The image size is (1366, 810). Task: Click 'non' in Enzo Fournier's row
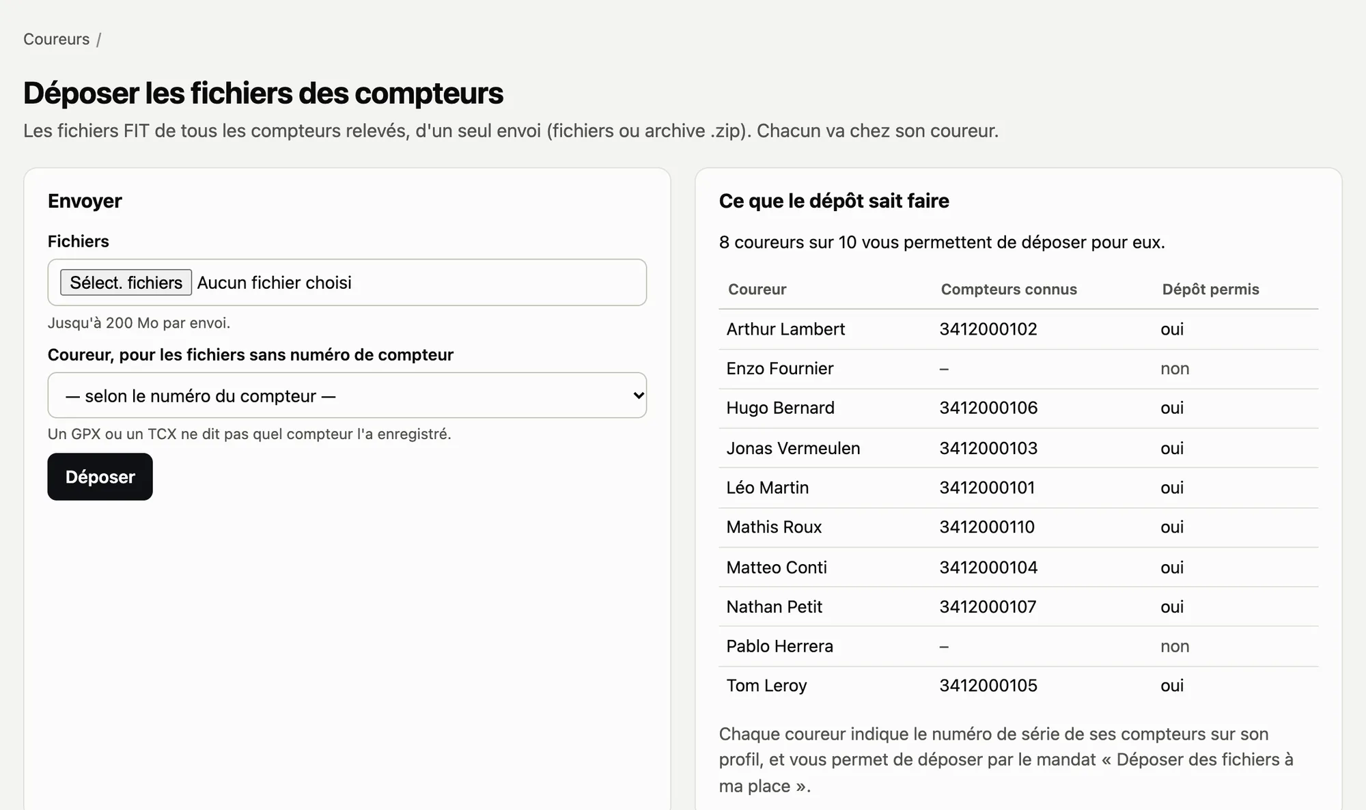click(x=1175, y=369)
